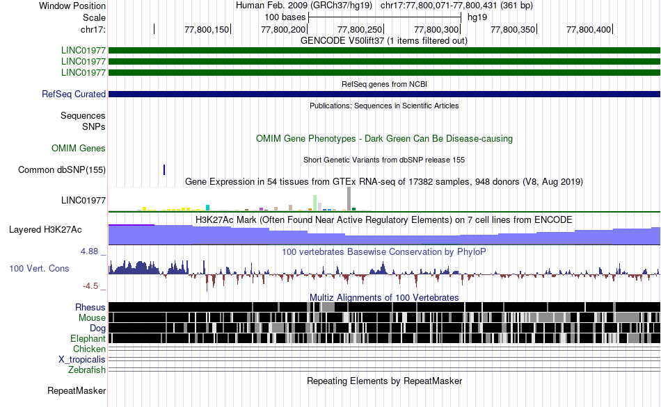Click the "4.88" upper PhyloP axis value
Viewport: 661px width, 407px height.
tap(89, 251)
